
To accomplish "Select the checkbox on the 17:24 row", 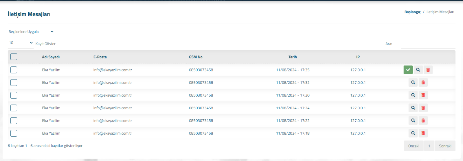I will point(14,108).
